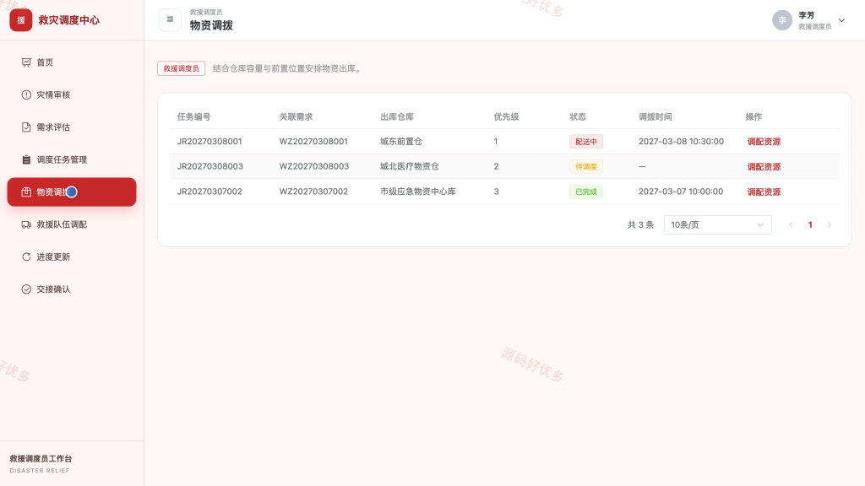Navigate to 需求评估
Viewport: 865px width, 486px height.
tap(72, 127)
